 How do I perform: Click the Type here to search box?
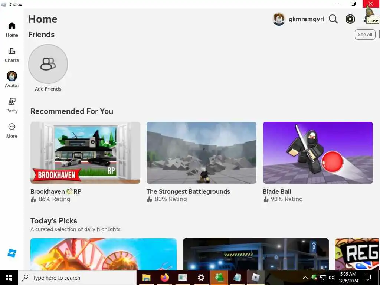click(x=77, y=278)
